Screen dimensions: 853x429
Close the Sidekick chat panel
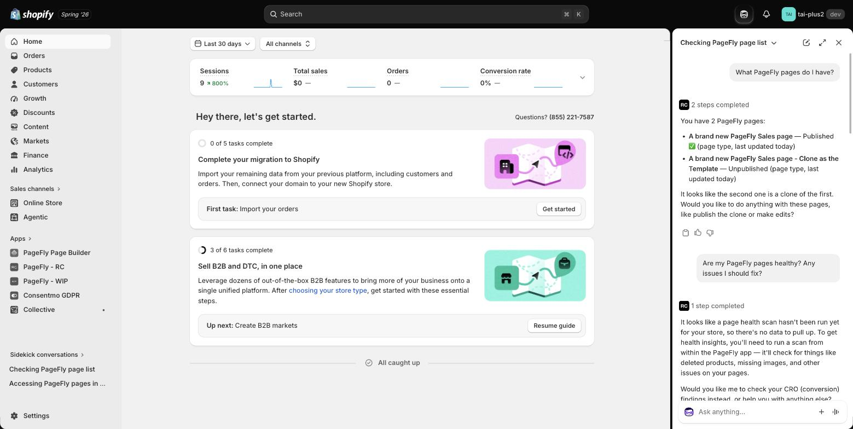(839, 43)
